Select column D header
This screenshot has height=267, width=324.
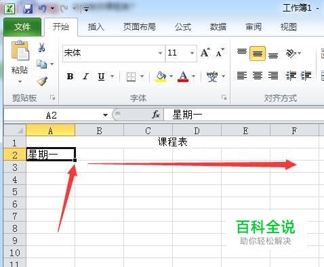point(197,130)
